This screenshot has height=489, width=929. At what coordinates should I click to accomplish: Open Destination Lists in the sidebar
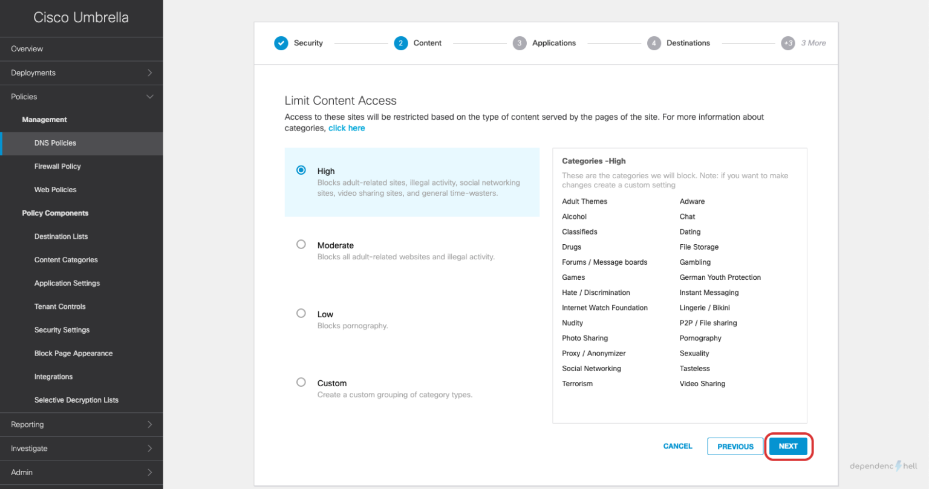click(61, 236)
